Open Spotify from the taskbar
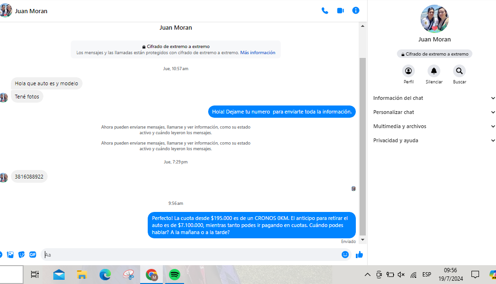 pos(174,275)
